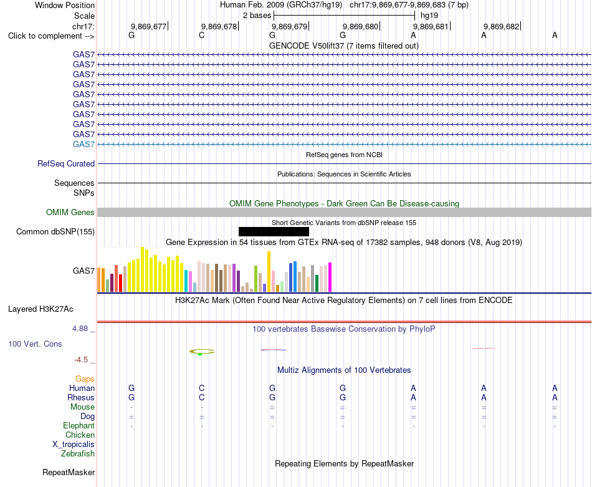Screen dimensions: 592x487
Task: Click the OMIM Genes track label
Action: (70, 213)
